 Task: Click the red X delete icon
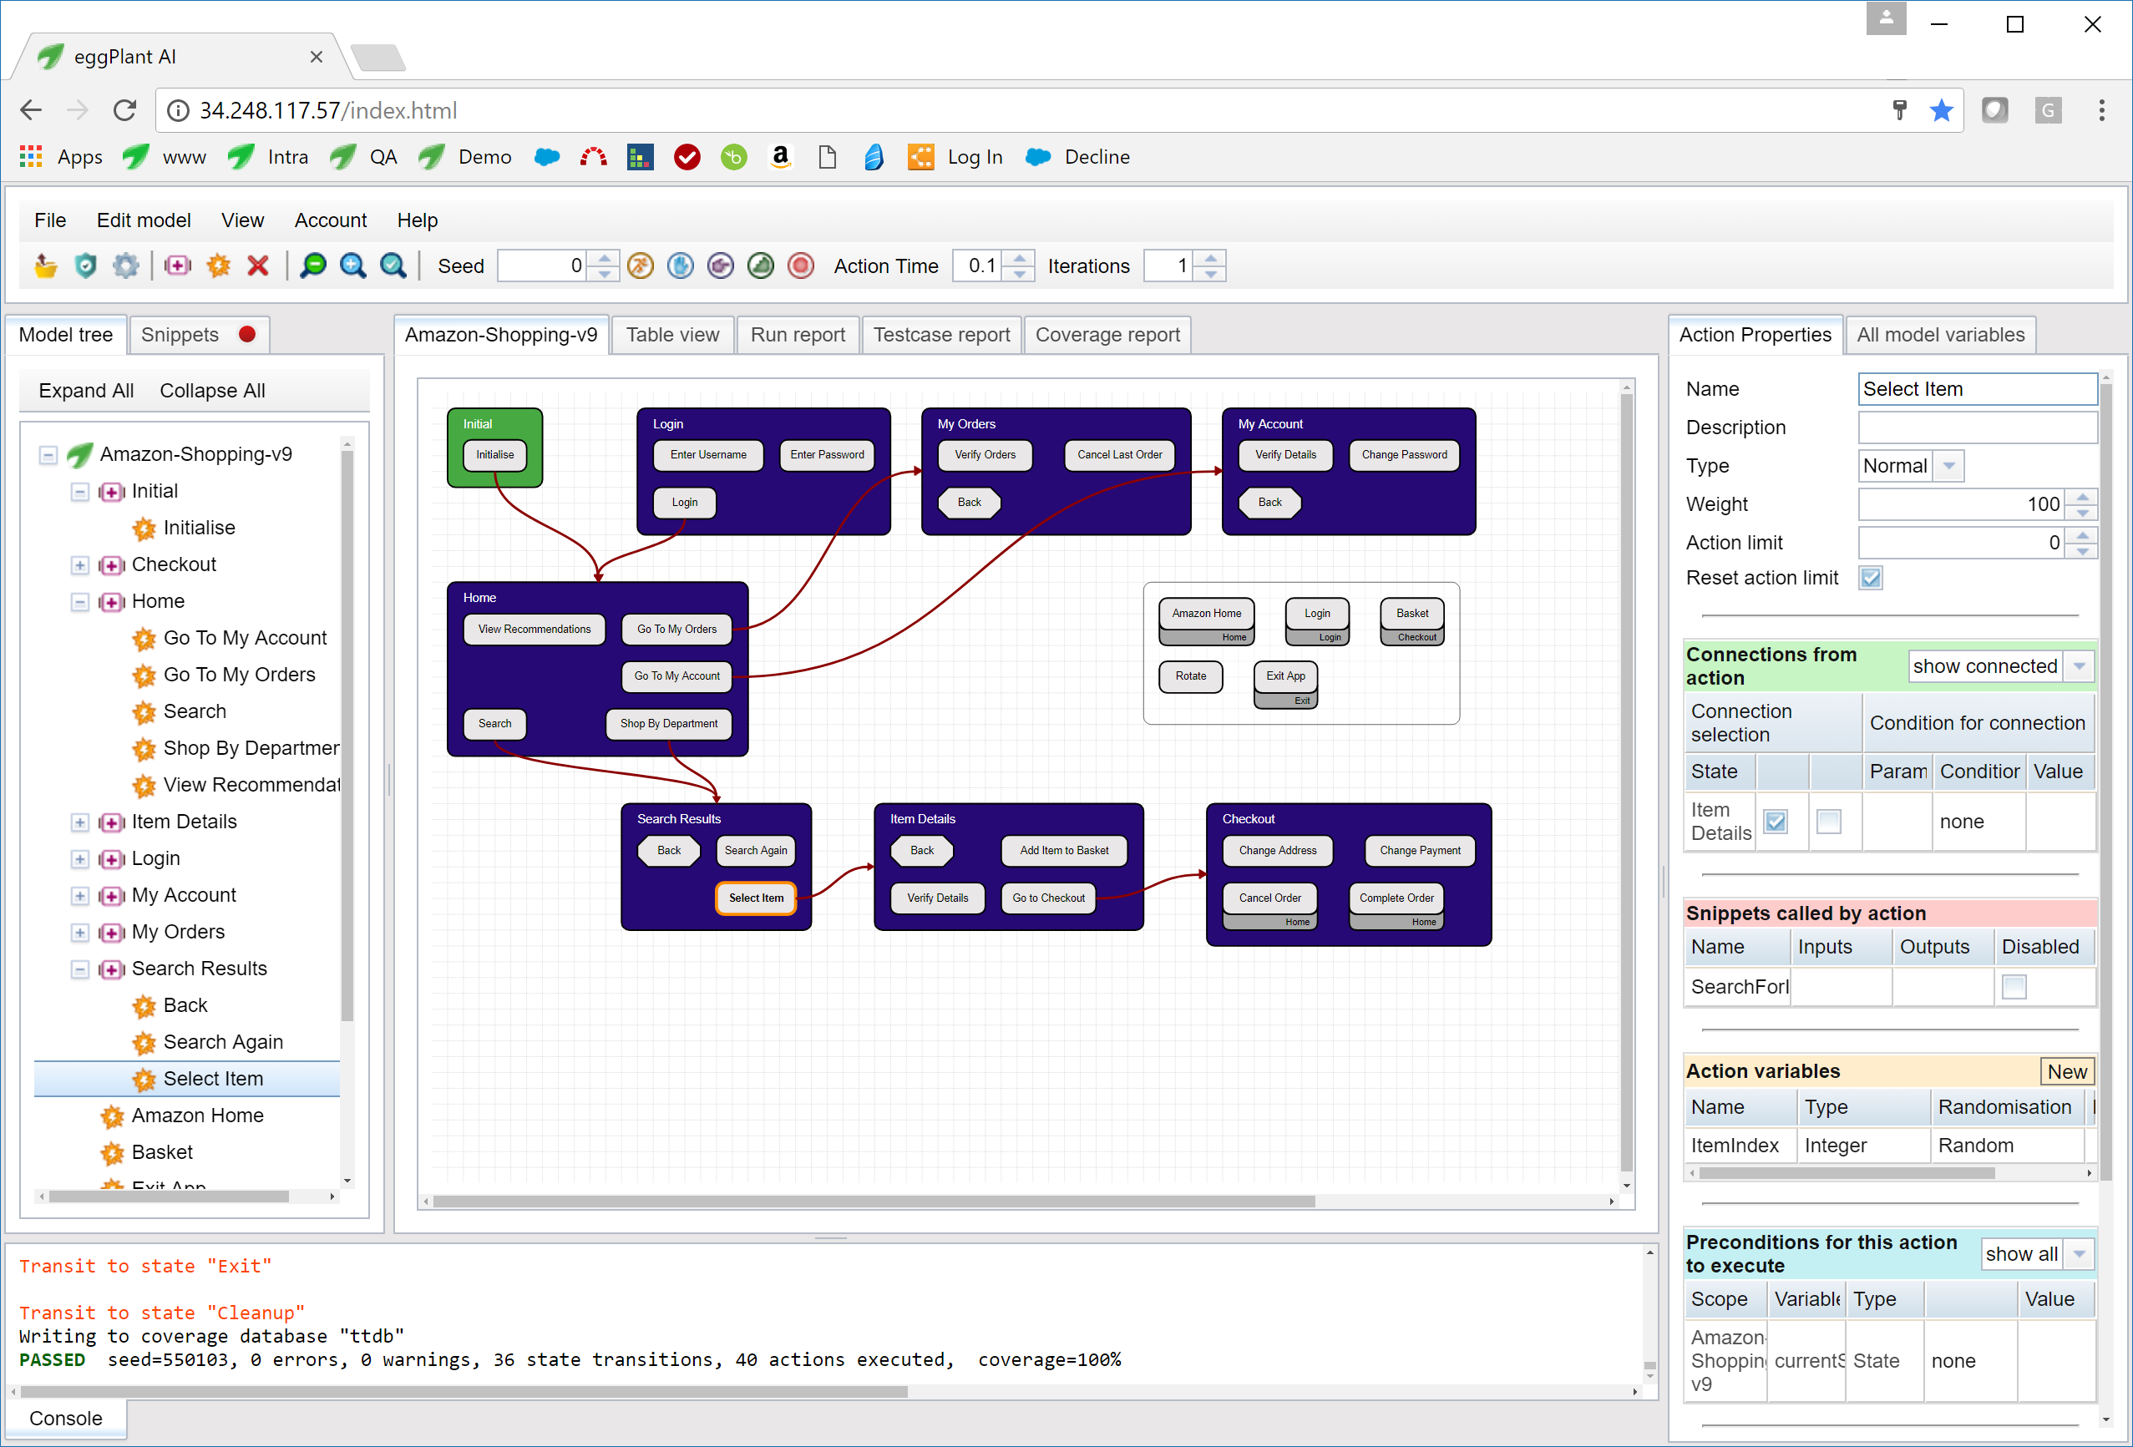258,266
